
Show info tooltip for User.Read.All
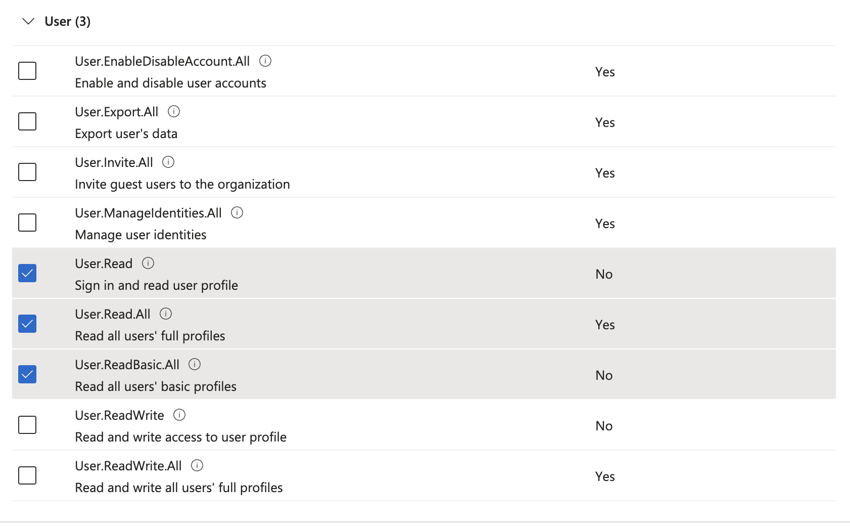(166, 314)
